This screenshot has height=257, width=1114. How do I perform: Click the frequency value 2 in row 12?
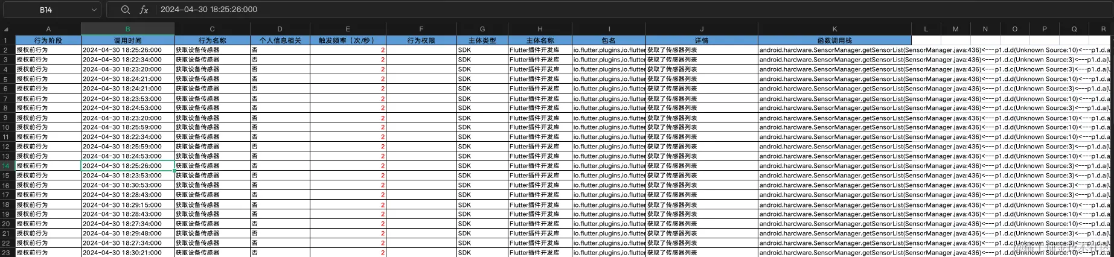tap(348, 147)
